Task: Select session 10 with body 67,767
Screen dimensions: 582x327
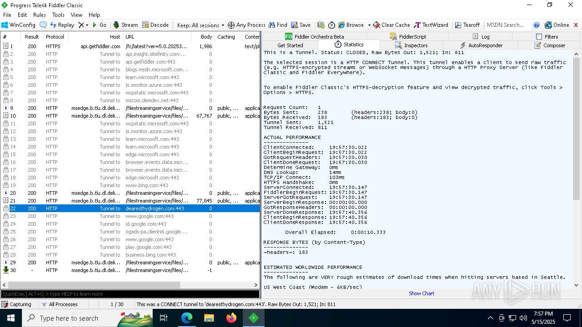Action: click(130, 116)
